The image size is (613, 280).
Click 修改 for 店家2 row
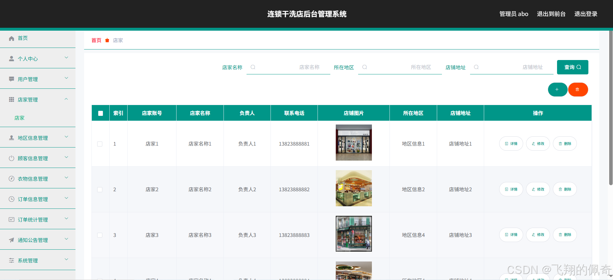coord(538,189)
